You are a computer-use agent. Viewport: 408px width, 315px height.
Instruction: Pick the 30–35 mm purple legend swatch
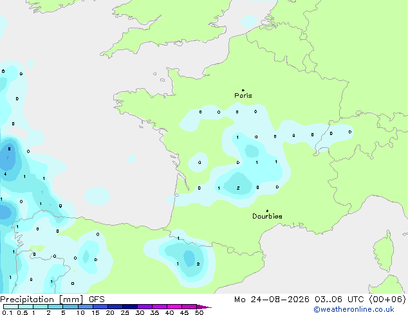[x=145, y=307]
